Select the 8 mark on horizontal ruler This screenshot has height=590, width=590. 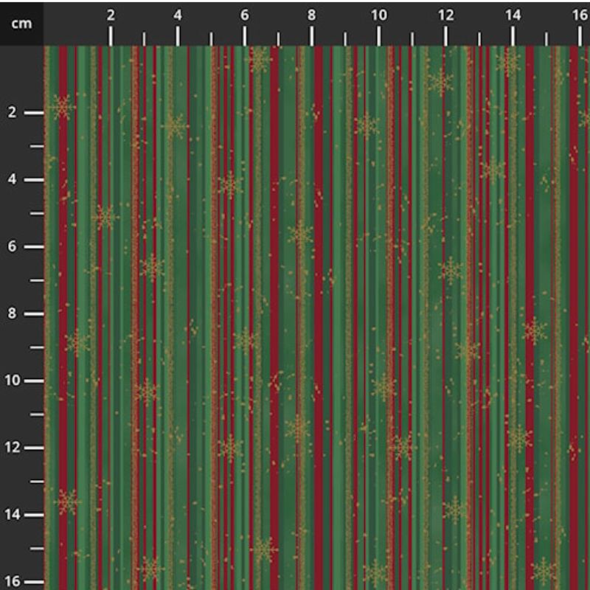(x=311, y=15)
